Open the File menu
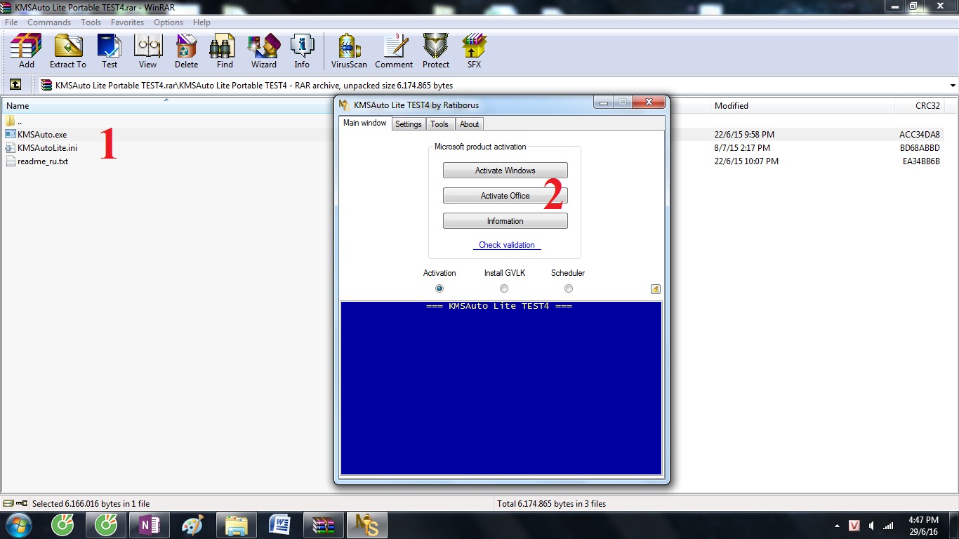959x539 pixels. click(x=11, y=22)
